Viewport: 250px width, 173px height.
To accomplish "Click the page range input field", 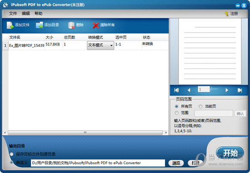I will tap(214, 113).
